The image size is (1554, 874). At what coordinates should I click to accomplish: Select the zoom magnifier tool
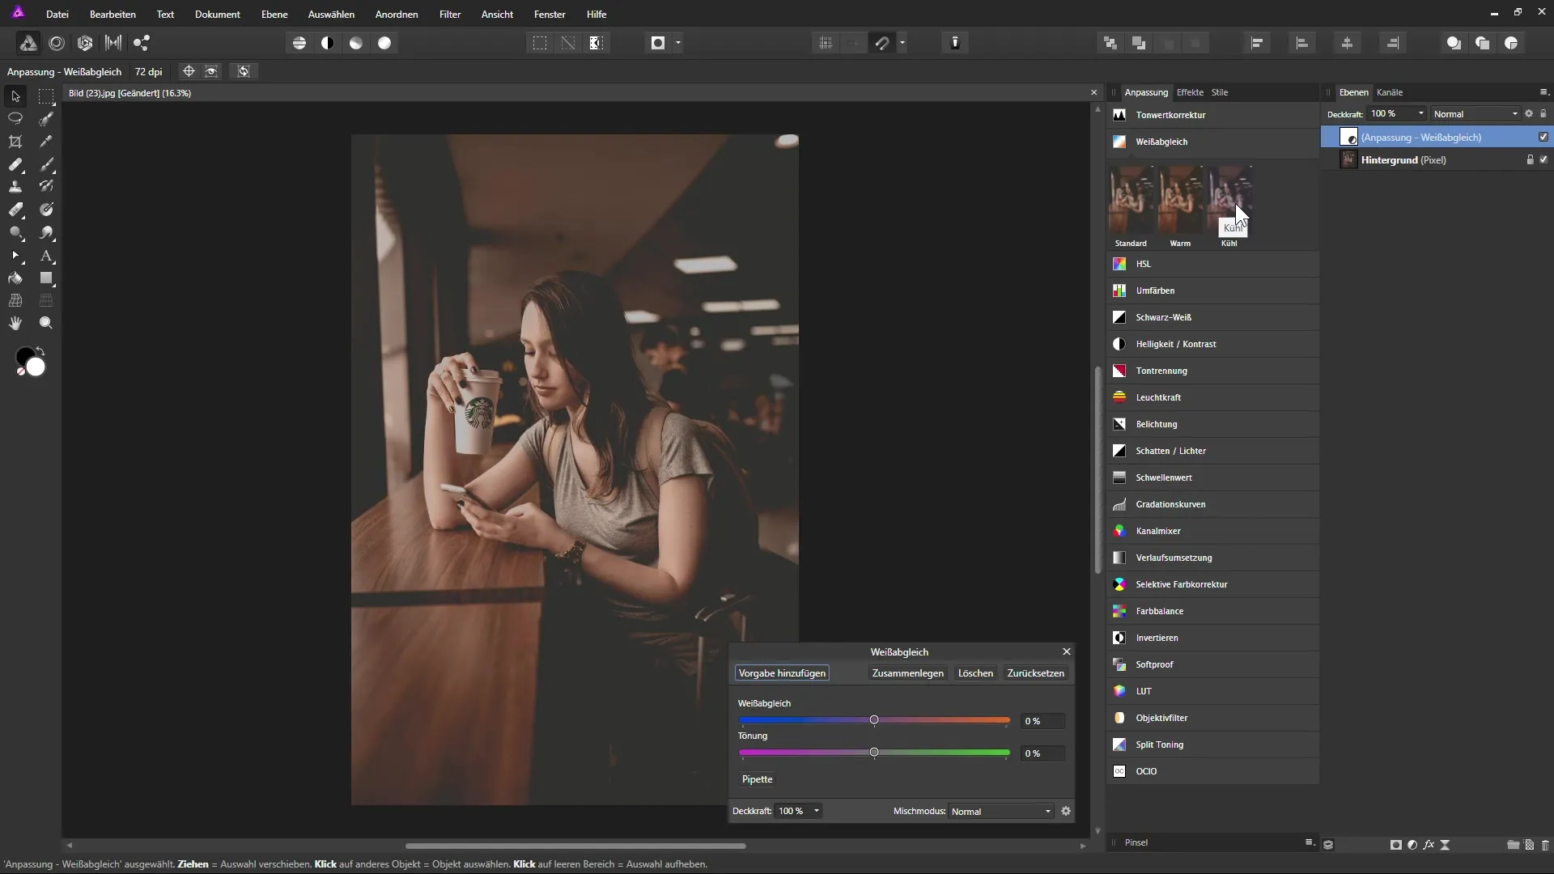click(x=46, y=323)
